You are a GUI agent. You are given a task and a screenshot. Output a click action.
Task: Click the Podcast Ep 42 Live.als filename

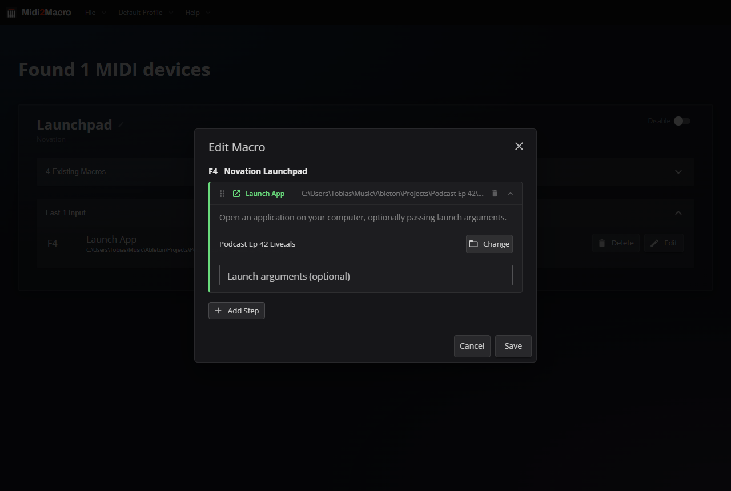258,244
